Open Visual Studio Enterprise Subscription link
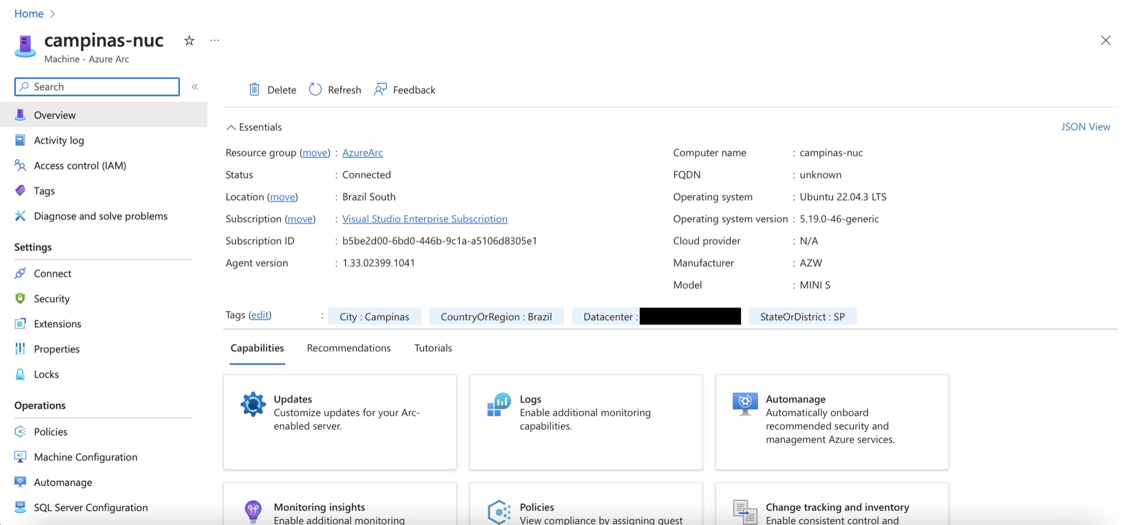 [x=425, y=219]
